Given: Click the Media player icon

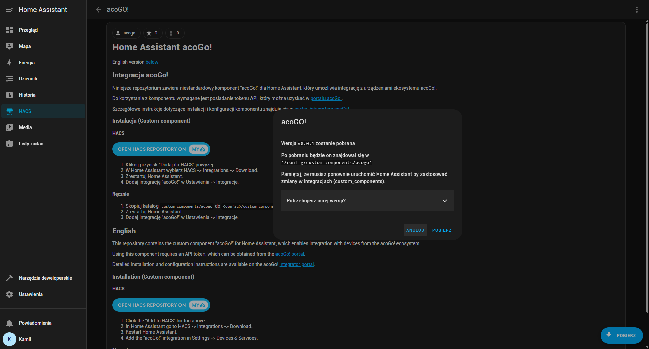Looking at the screenshot, I should pos(9,127).
